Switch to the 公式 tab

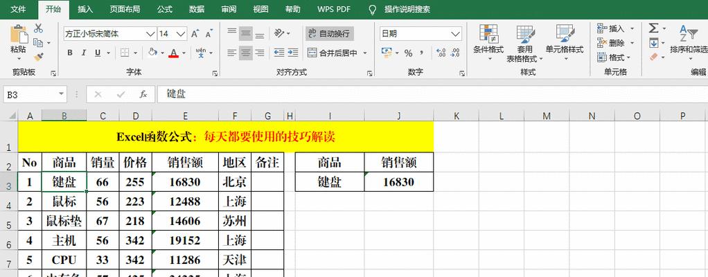click(165, 9)
